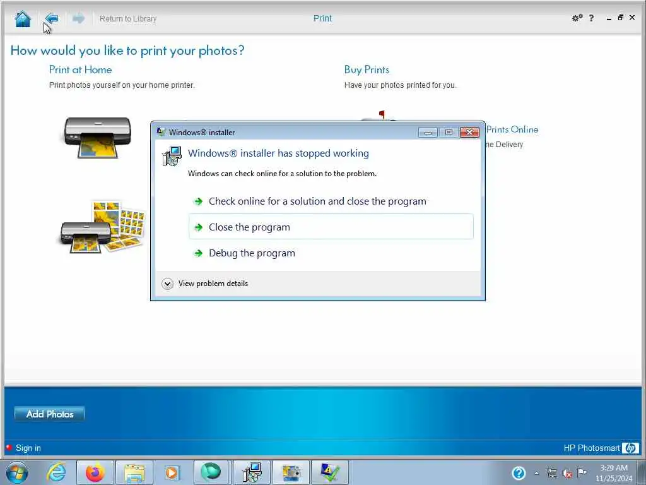Expand View problem details
Screen dimensions: 646x485
pos(205,284)
